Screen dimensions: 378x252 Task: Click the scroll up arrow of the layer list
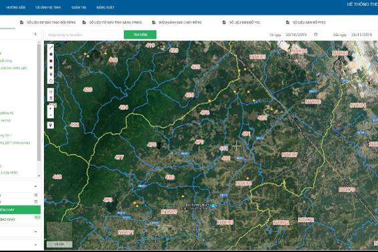click(x=39, y=42)
